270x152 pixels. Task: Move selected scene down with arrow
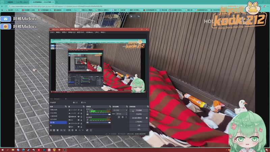(64, 130)
